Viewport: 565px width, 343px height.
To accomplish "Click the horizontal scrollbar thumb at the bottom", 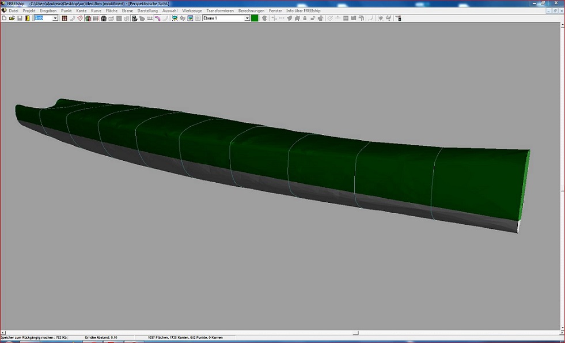I will [x=356, y=333].
